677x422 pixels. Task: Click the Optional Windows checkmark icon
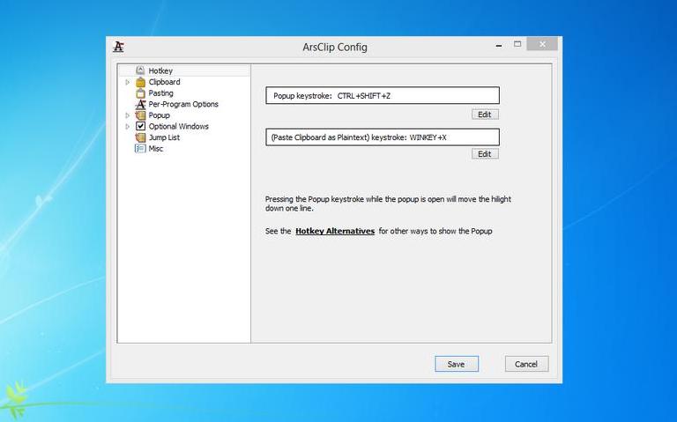point(140,126)
